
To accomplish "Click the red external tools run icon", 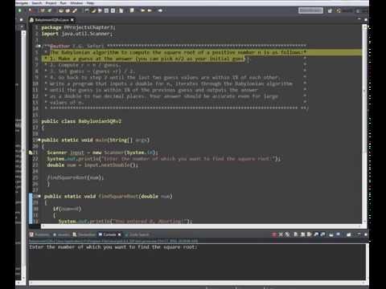I will pyautogui.click(x=31, y=10).
